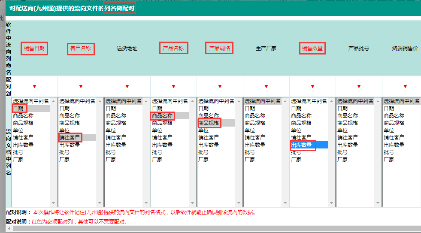The width and height of the screenshot is (421, 233).
Task: Select 日期 in the 销售日期 list
Action: click(x=18, y=109)
